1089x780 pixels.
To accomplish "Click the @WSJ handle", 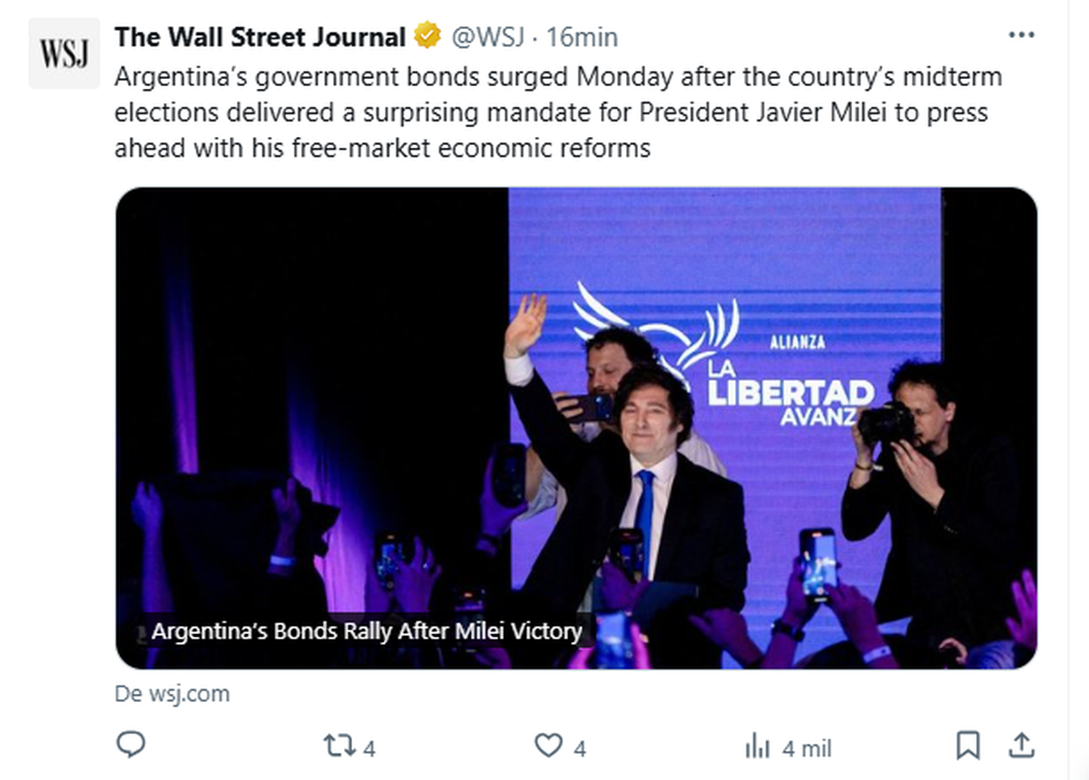I will click(488, 36).
